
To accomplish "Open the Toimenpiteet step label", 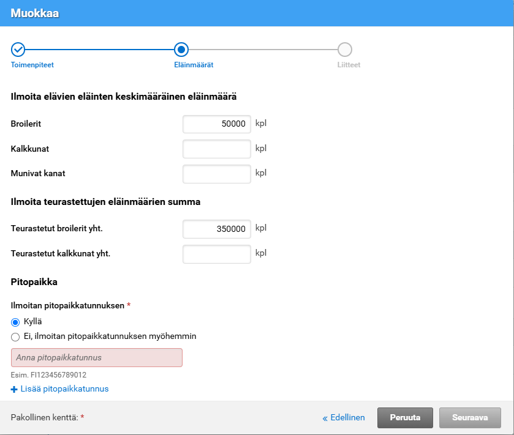I will [36, 65].
